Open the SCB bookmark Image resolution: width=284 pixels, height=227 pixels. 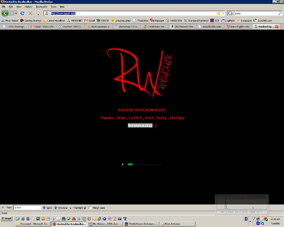(x=215, y=20)
